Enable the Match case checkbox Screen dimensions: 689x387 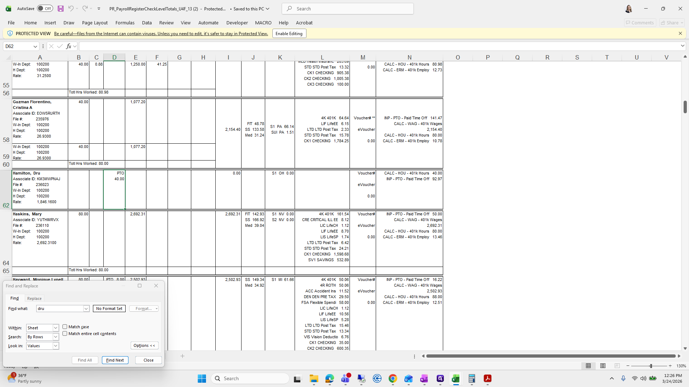[65, 326]
